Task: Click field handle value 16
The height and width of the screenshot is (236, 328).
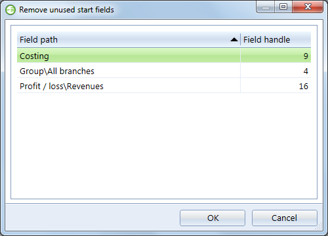Action: coord(304,87)
